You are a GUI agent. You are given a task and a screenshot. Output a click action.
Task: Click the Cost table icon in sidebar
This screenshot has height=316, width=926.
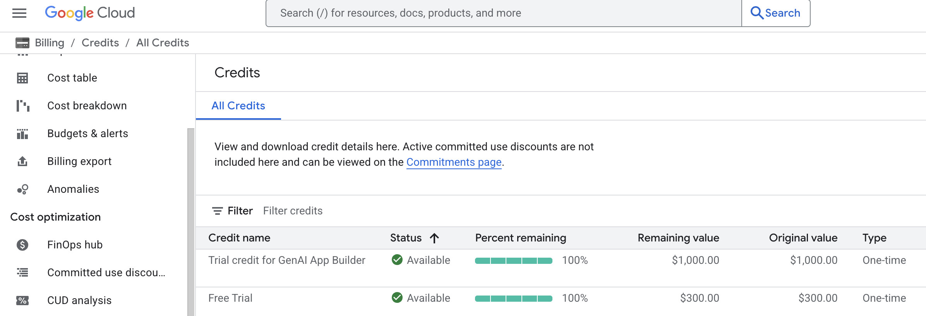click(22, 78)
